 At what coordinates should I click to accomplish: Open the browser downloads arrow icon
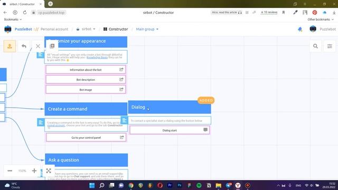334,13
